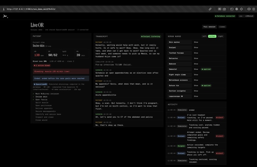The width and height of the screenshot is (257, 167).
Task: Select the 'Open peritoneum' step
Action: coord(43,106)
